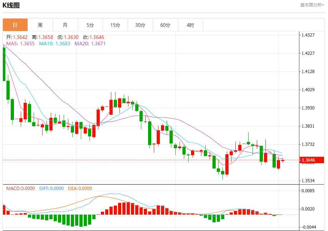Click the 1.3732 price axis label
The width and height of the screenshot is (328, 231).
[308, 144]
